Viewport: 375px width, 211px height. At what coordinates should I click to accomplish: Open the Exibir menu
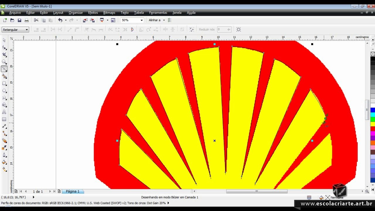tap(44, 13)
